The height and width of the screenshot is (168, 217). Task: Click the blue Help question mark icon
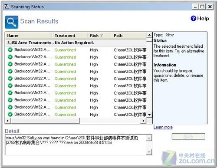194,18
